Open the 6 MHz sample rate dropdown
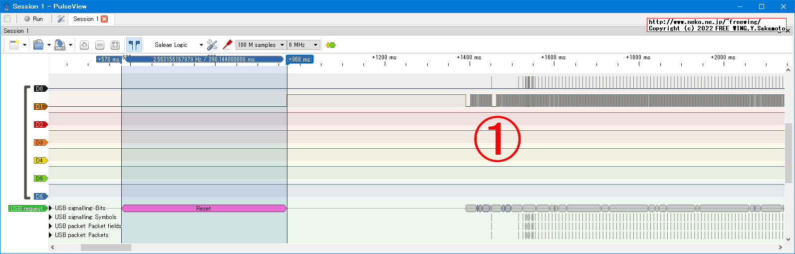The image size is (795, 254). coord(303,45)
